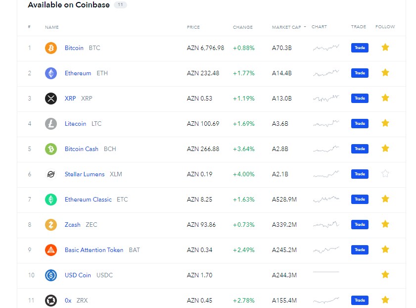This screenshot has width=416, height=308.
Task: Click the Zcash yellow Z icon
Action: pos(51,225)
